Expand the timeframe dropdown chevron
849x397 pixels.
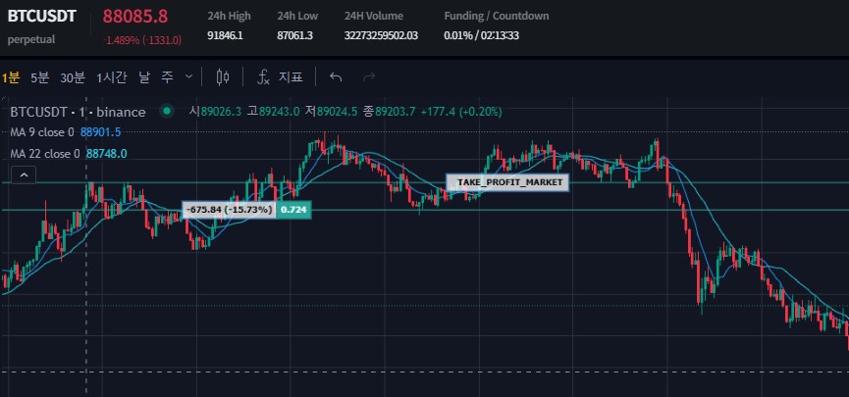189,76
